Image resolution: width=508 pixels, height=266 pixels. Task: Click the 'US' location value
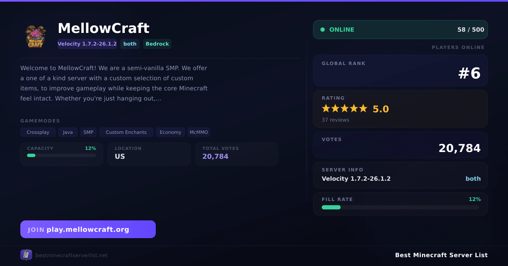(120, 156)
